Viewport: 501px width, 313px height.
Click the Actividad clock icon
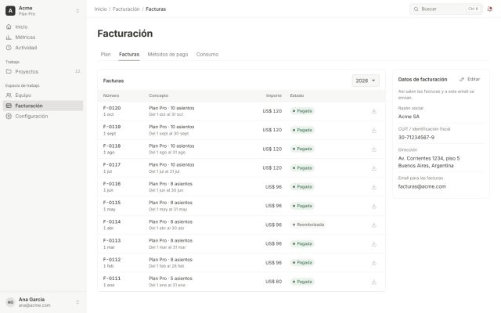tap(9, 48)
